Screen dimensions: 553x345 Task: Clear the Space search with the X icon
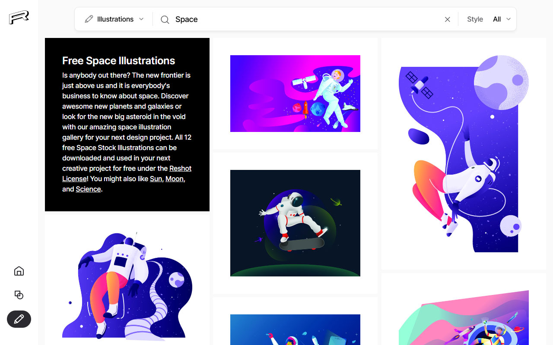coord(447,19)
